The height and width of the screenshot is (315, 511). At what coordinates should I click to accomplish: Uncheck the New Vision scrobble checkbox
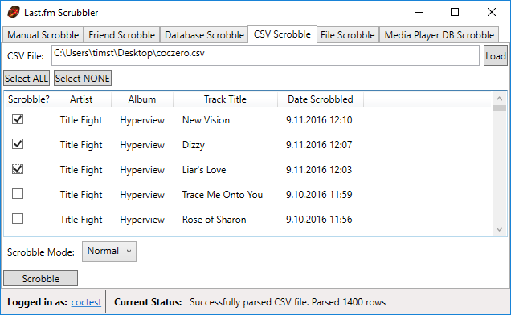(x=18, y=119)
